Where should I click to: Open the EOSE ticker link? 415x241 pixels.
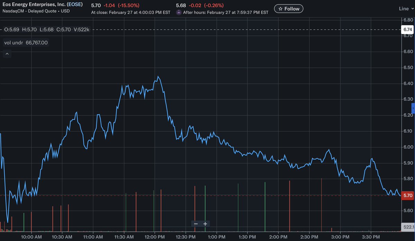pos(75,4)
